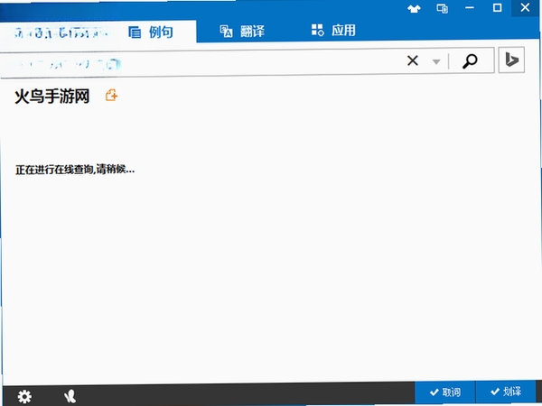Screen dimensions: 542x406
Task: Switch to the 例句 tab
Action: click(151, 32)
